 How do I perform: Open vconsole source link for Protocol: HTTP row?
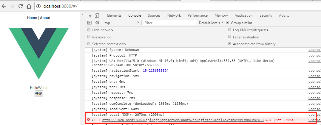point(315,55)
